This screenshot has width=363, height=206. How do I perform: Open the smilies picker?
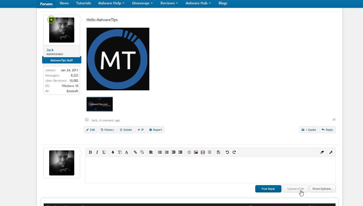189,152
